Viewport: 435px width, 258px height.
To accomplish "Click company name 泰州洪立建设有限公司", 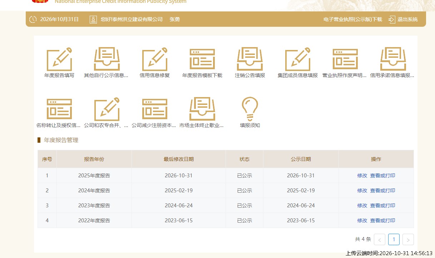I will coord(137,19).
